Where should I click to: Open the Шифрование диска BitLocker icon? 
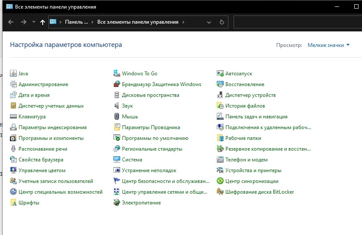coord(220,192)
